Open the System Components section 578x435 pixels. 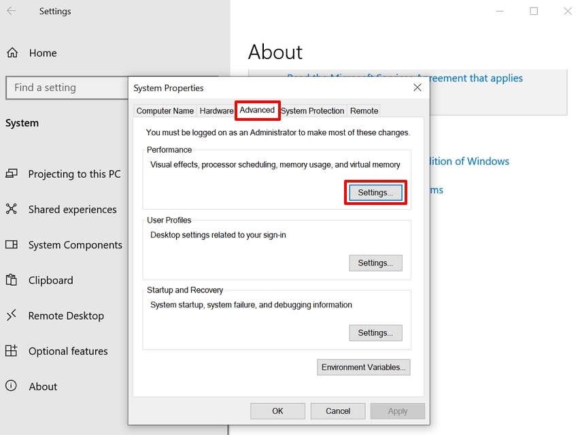(11, 244)
